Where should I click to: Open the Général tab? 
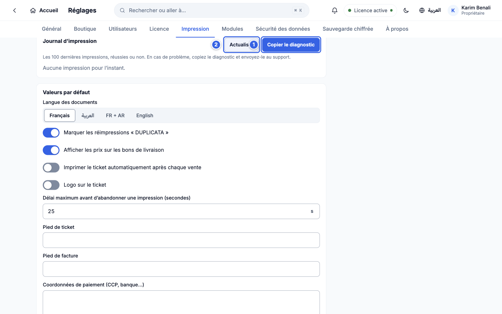(x=52, y=29)
